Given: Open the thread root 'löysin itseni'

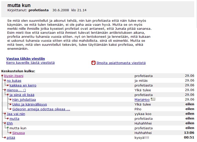Looking at the screenshot, I should tap(14, 76).
